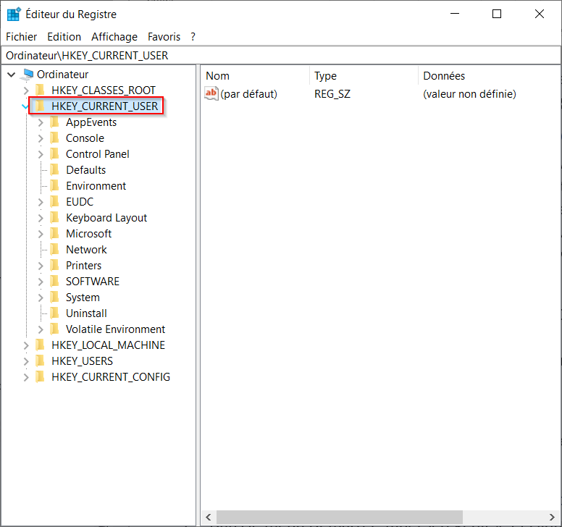Viewport: 562px width, 527px height.
Task: Open the Affichage menu
Action: pos(114,36)
